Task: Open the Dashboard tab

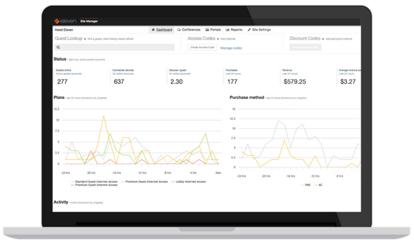Action: (x=162, y=30)
